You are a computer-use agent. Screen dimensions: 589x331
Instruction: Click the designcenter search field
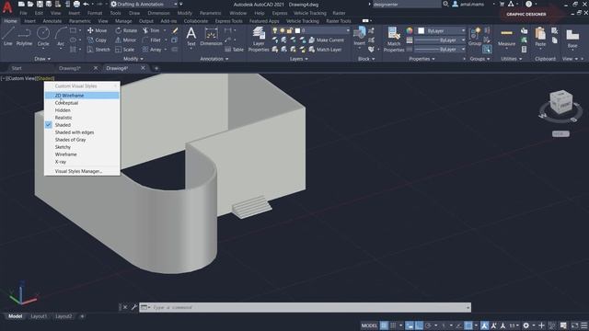(406, 4)
